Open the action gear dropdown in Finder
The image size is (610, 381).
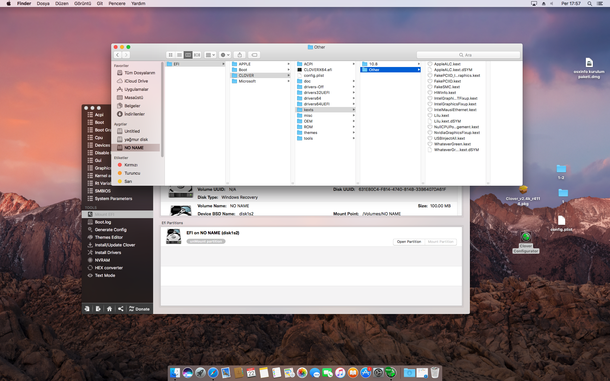(x=225, y=55)
